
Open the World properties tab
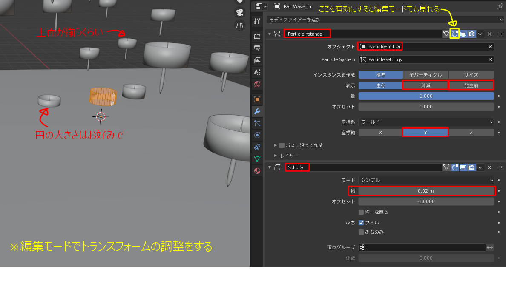tap(256, 84)
